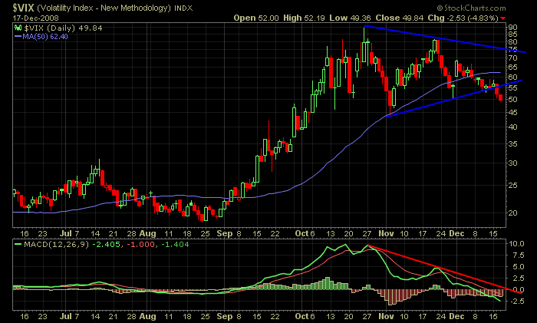Click the Dec label on the price panel date axis
The width and height of the screenshot is (537, 323).
[456, 233]
